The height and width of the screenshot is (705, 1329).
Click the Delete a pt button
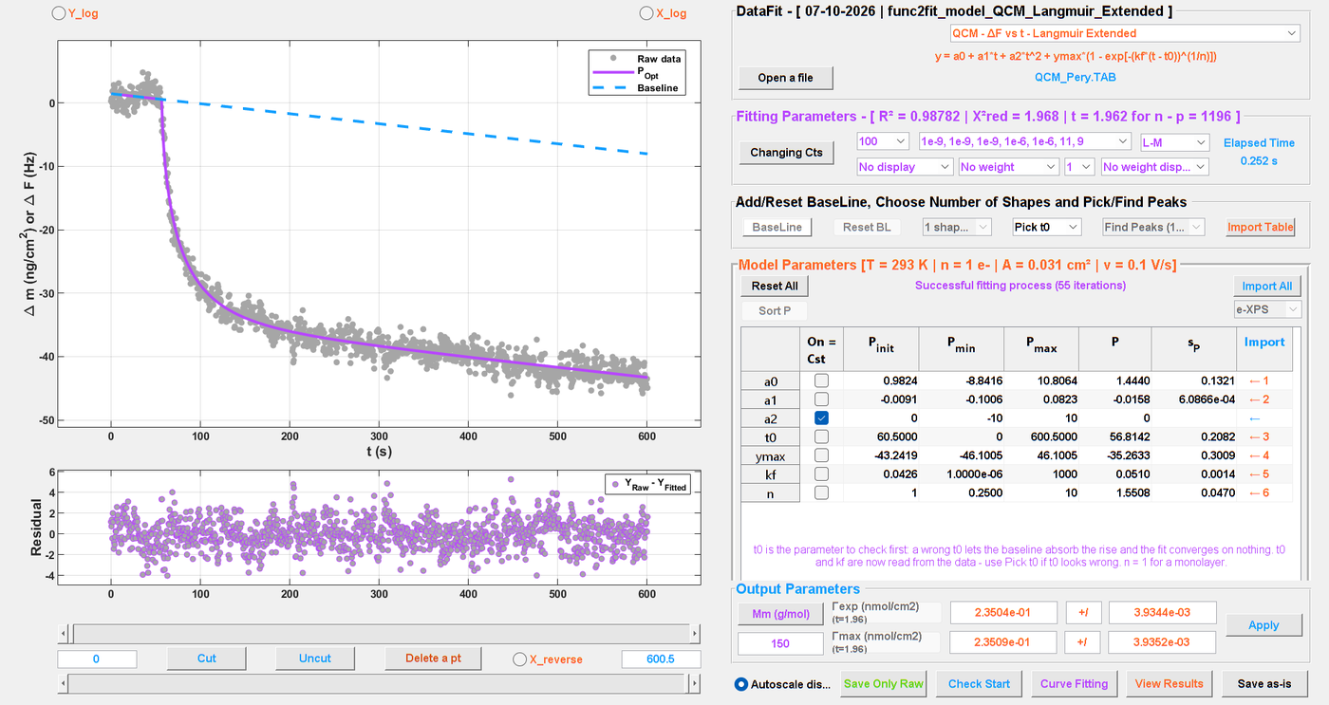(x=434, y=659)
